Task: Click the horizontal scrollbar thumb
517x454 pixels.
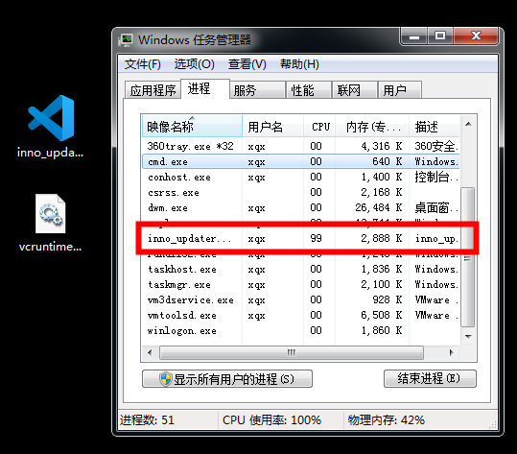Action: (292, 352)
